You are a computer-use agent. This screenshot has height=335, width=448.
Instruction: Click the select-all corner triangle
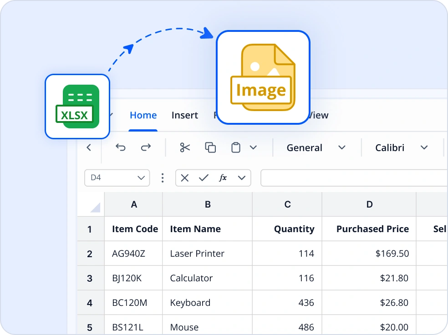click(95, 208)
